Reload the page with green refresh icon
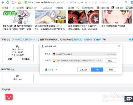 (8, 2)
